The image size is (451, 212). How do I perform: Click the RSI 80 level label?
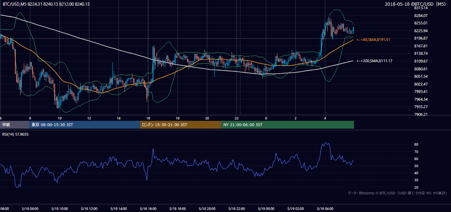(416, 145)
